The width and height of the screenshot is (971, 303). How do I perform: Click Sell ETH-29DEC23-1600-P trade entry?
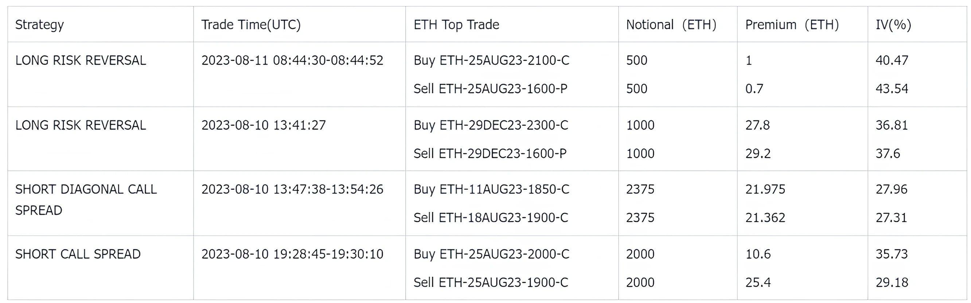[x=490, y=154]
